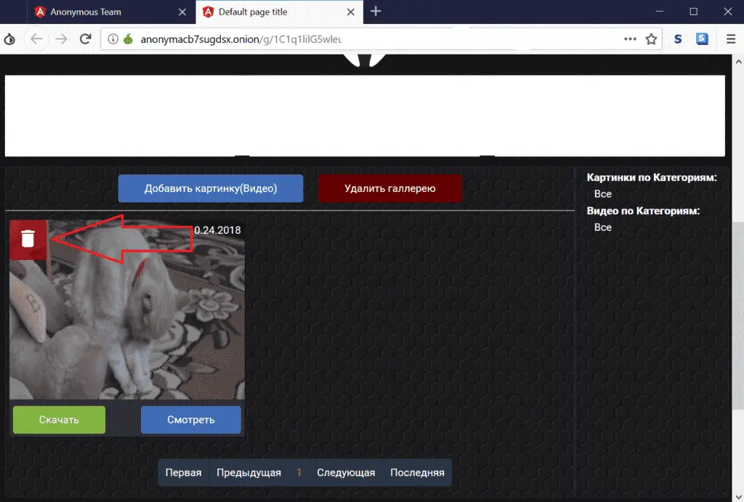744x502 pixels.
Task: Close the Default page title tab
Action: tap(350, 12)
